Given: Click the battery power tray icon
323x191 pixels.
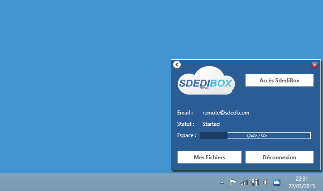Looking at the screenshot, I should 255,182.
